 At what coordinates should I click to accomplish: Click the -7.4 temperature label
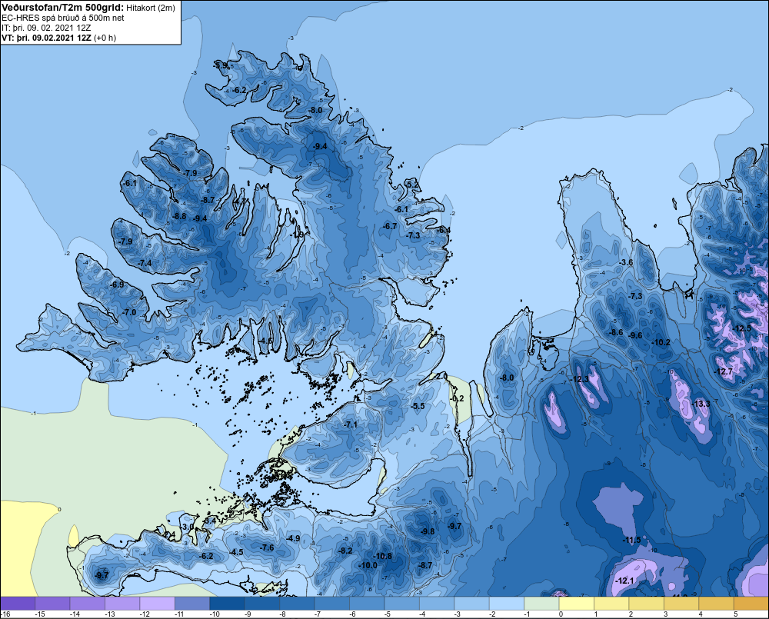[x=145, y=264]
